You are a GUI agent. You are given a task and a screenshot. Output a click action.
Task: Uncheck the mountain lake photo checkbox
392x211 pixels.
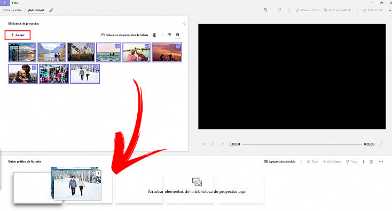[x=62, y=46]
